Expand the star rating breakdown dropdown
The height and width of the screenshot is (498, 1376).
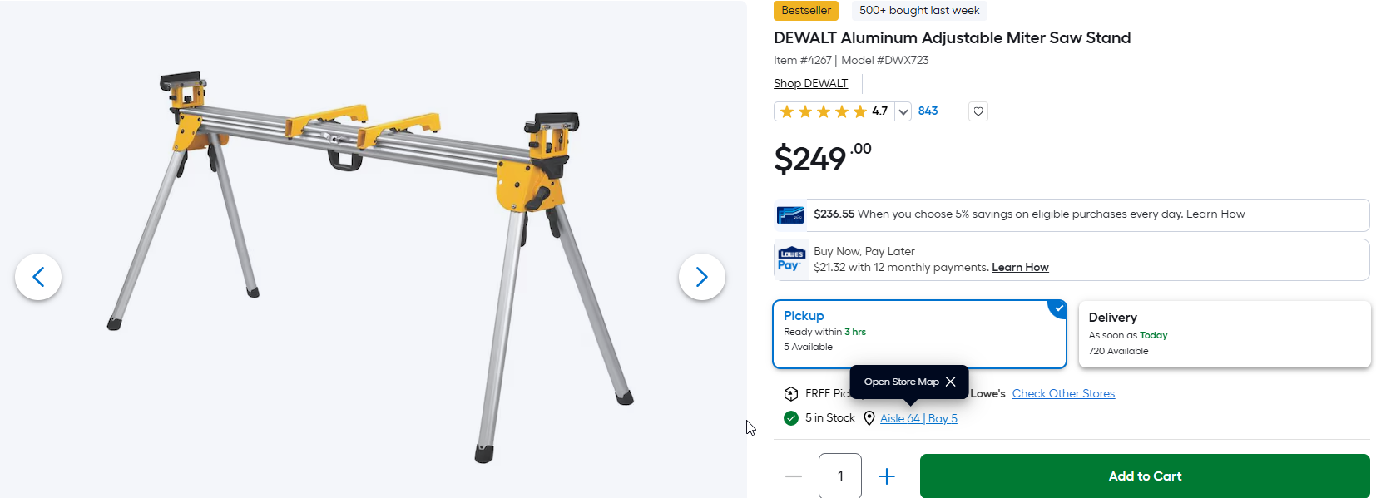pos(903,111)
